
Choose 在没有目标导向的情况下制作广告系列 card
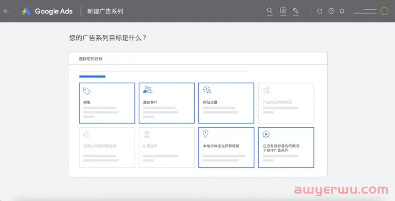(286, 147)
